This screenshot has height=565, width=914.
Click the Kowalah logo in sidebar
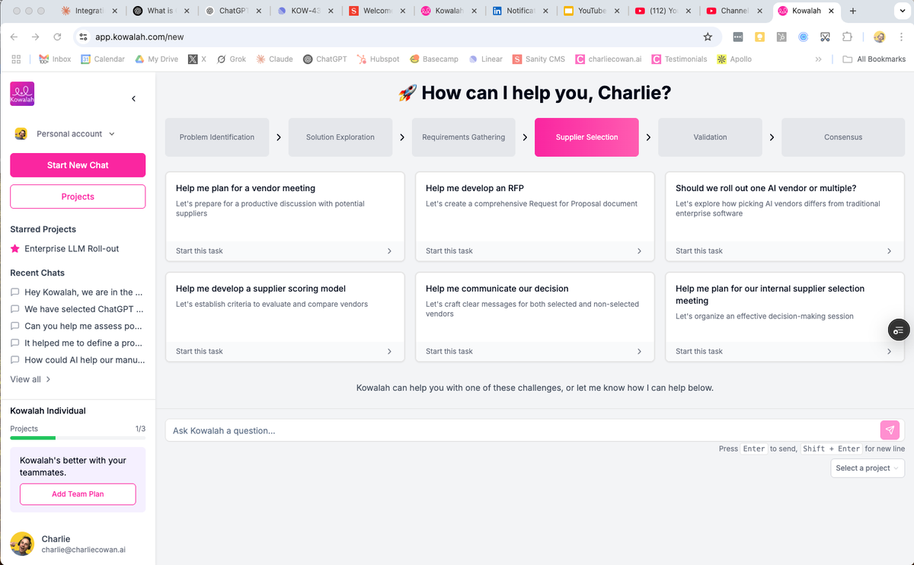[x=22, y=94]
